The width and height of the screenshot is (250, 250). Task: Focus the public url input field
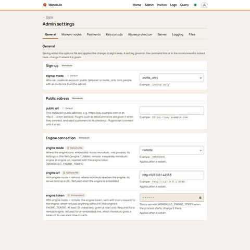(x=172, y=110)
